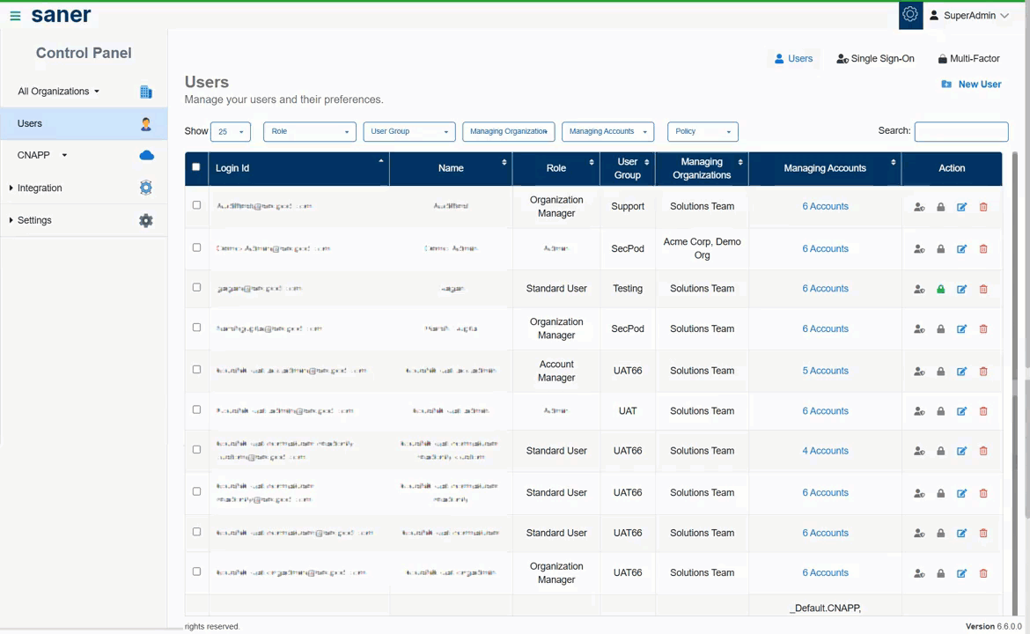Click the Integration gear icon in sidebar
This screenshot has width=1030, height=634.
146,188
